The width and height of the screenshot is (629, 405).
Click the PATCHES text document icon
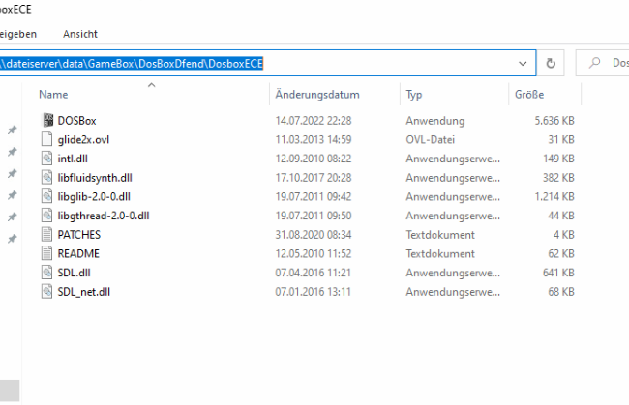point(50,235)
